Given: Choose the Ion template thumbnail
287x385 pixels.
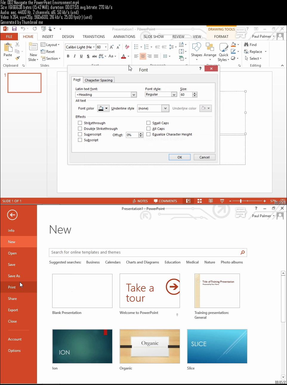Looking at the screenshot, I should [82, 346].
